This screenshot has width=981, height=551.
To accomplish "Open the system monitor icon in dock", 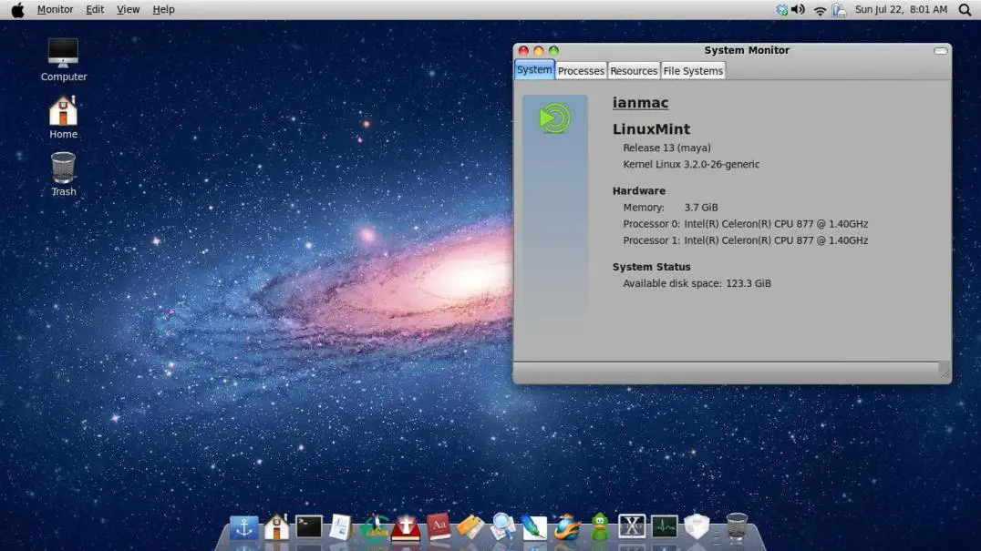I will point(664,526).
